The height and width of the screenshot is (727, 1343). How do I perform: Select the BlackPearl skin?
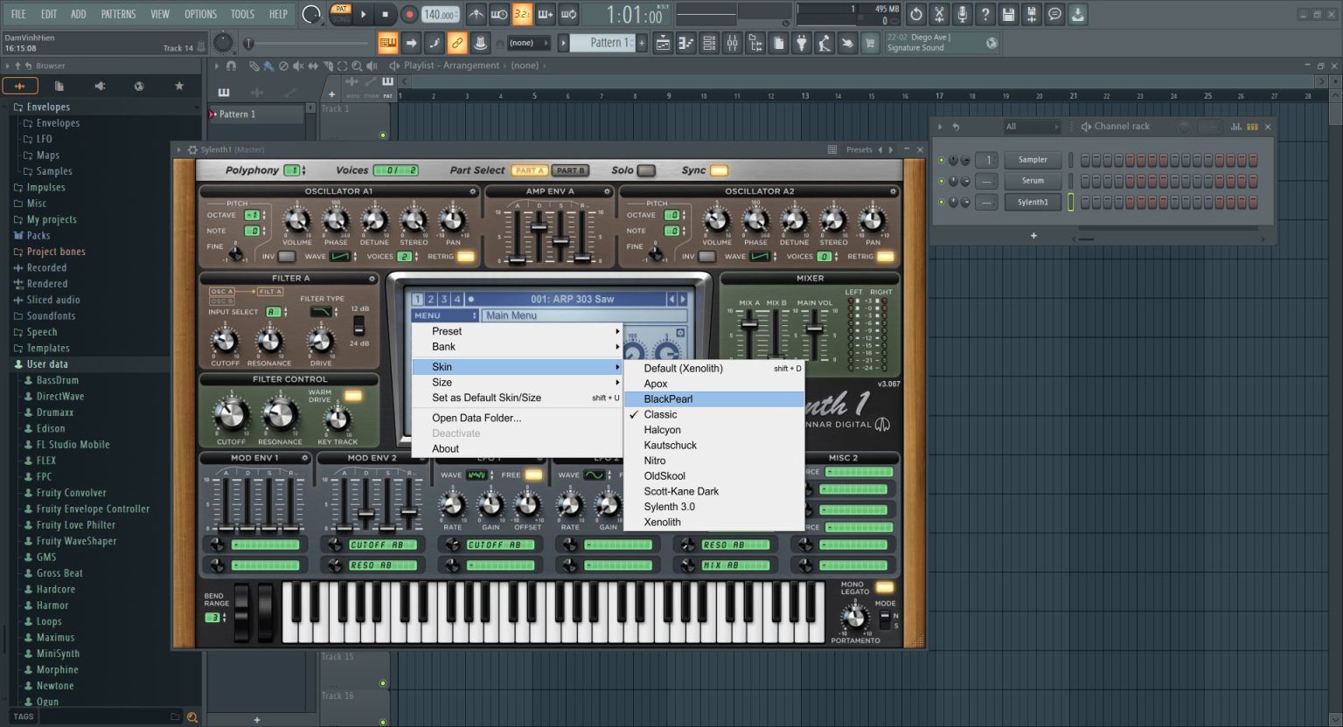pos(668,398)
